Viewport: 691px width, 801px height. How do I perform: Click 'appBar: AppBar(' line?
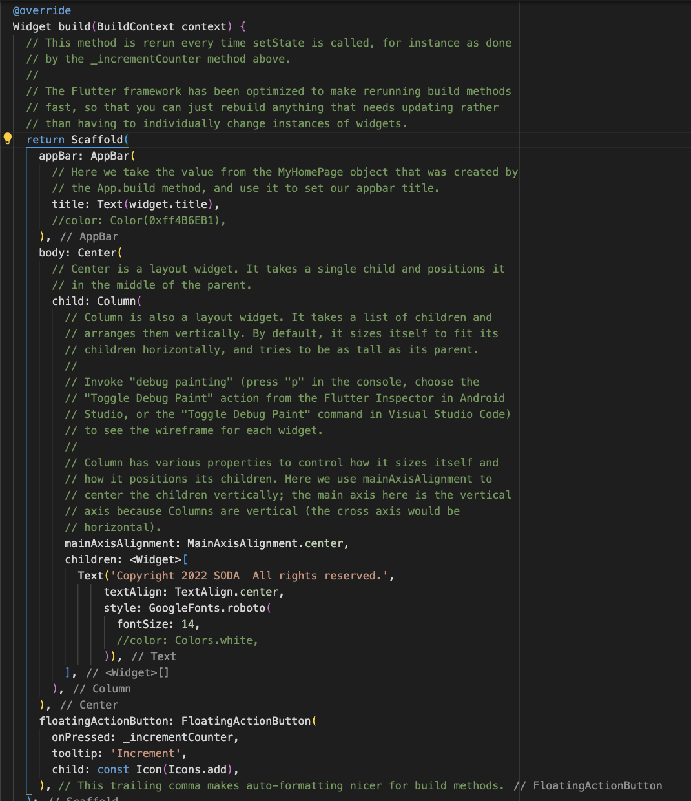click(87, 156)
